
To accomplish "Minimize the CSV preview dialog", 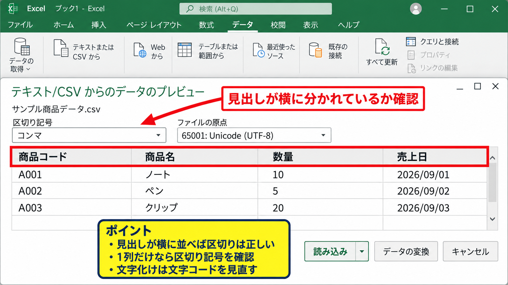I will [x=460, y=88].
